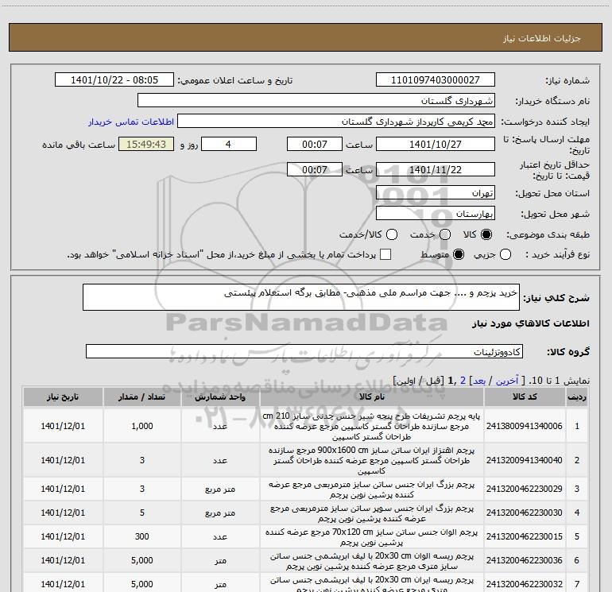Click the جزئیات اطلاعات نیاز header title
The width and height of the screenshot is (612, 592).
tap(542, 38)
